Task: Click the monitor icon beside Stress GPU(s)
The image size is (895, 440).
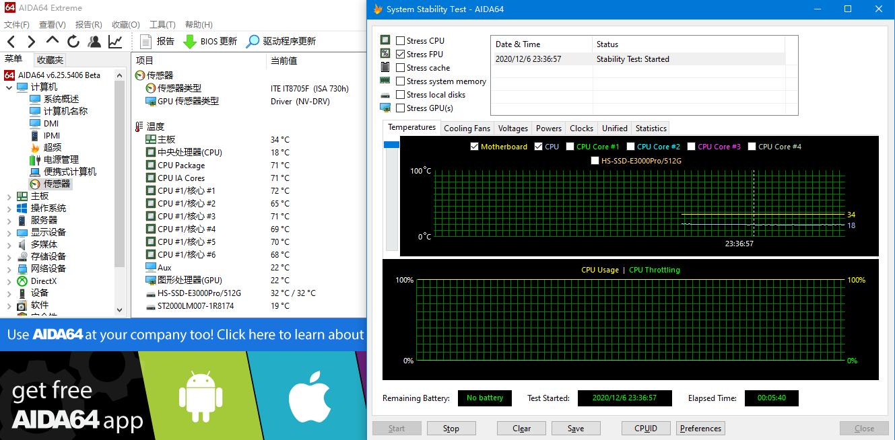Action: [x=385, y=108]
